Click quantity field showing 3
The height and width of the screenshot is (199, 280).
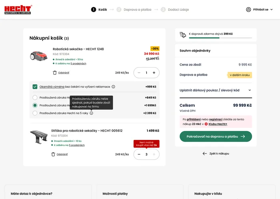tap(146, 154)
